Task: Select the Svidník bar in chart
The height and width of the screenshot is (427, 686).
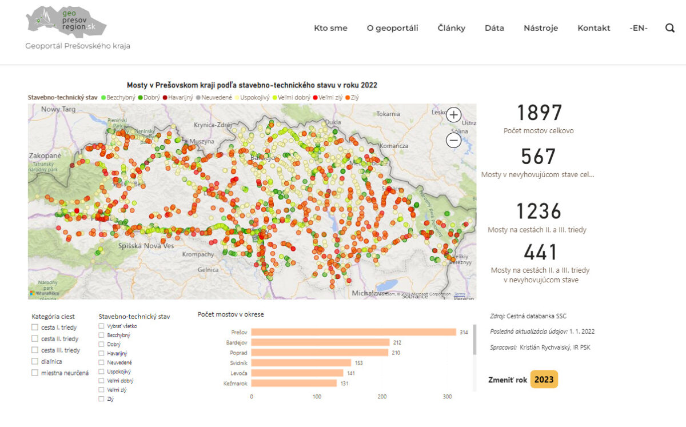Action: [x=301, y=362]
